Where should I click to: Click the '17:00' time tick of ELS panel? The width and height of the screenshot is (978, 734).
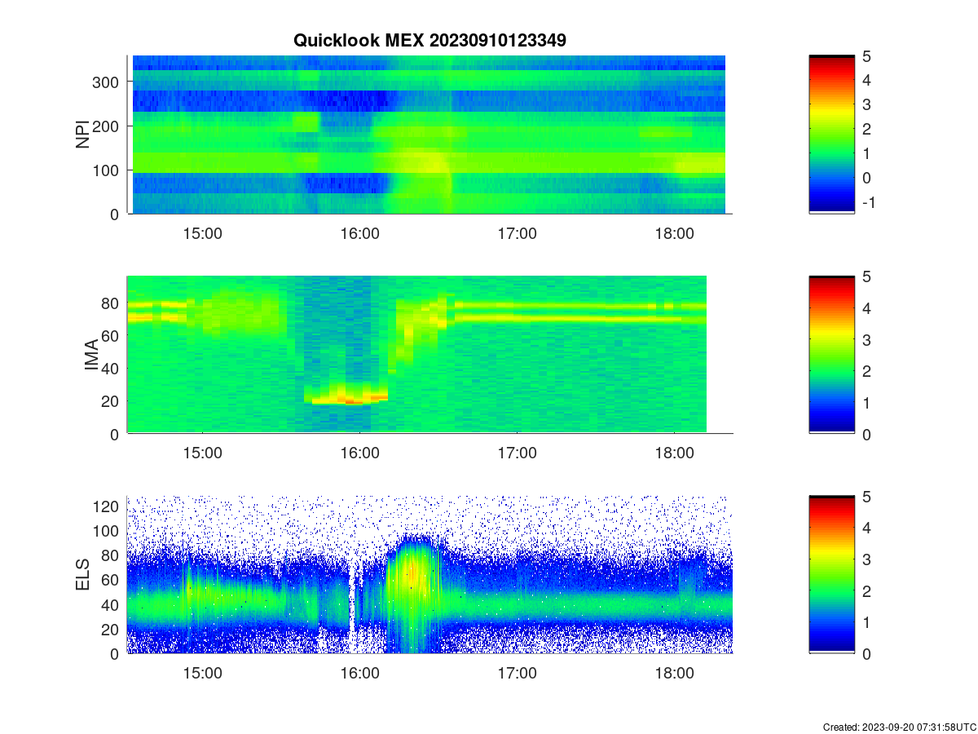(x=518, y=674)
